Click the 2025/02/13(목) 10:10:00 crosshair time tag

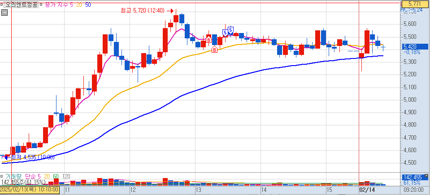coord(29,189)
